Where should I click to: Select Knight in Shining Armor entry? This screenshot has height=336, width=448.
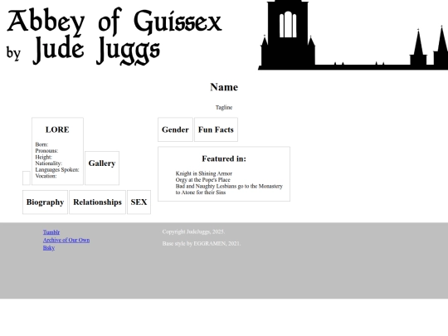pyautogui.click(x=204, y=173)
